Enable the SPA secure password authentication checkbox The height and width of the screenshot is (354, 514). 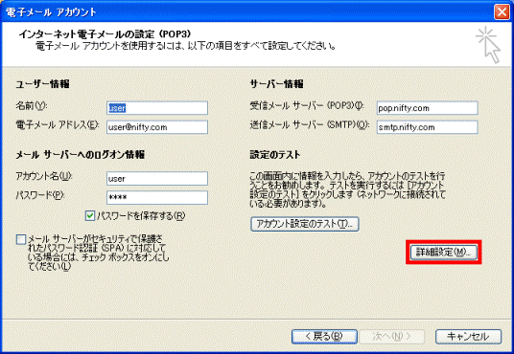coord(21,240)
